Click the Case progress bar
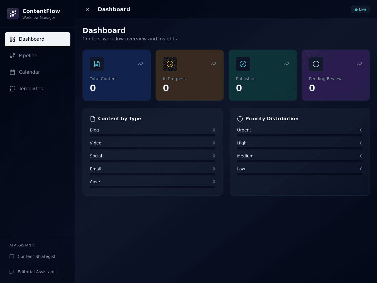Viewport: 377px width, 283px height. (x=153, y=187)
